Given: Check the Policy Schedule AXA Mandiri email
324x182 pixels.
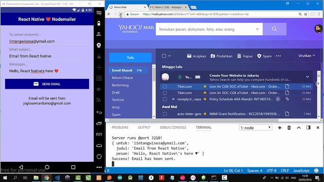Looking at the screenshot, I should tap(165, 99).
